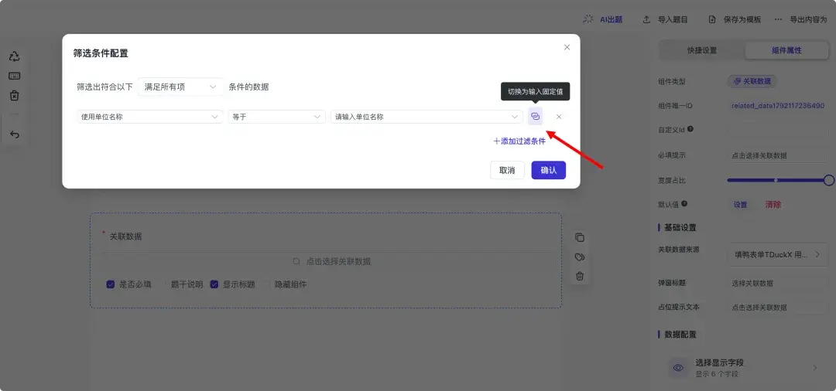Delete the 关联数据 component via trash icon

[580, 276]
